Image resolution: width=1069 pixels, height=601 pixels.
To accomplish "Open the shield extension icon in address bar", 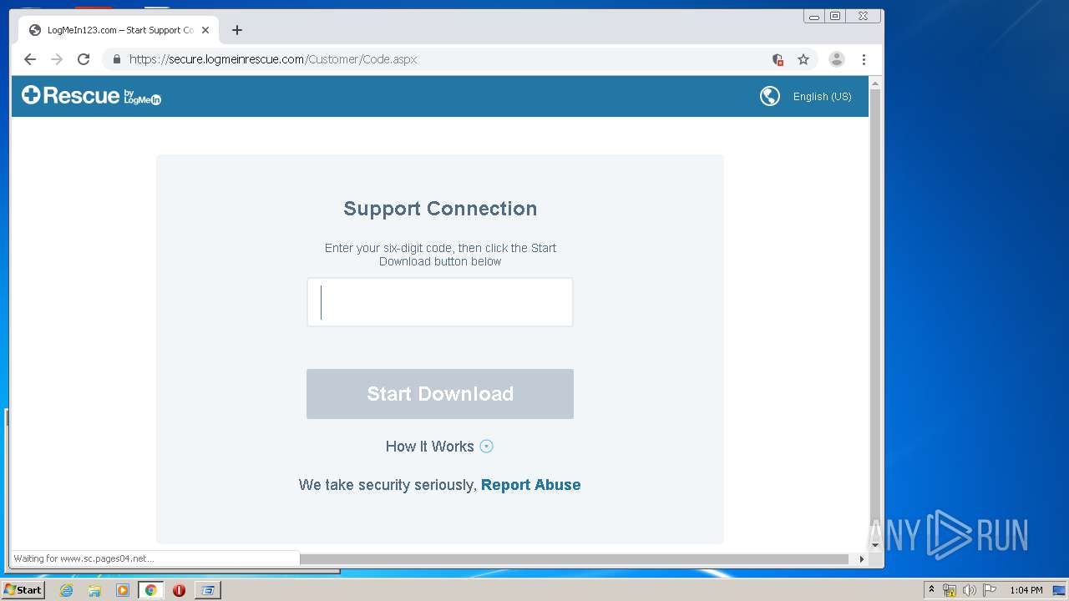I will pos(778,59).
